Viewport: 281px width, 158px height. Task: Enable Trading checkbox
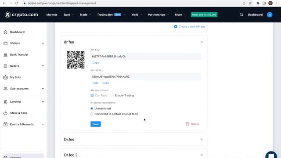pyautogui.click(x=112, y=96)
